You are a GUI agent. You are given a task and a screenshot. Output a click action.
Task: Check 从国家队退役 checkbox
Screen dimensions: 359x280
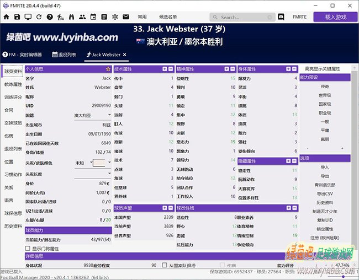click(x=165, y=265)
